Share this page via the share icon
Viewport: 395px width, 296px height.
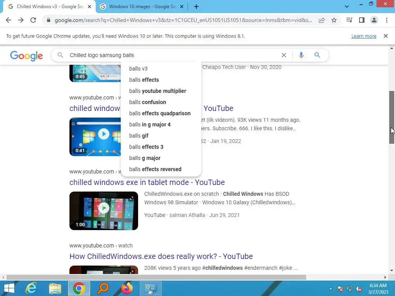(322, 20)
